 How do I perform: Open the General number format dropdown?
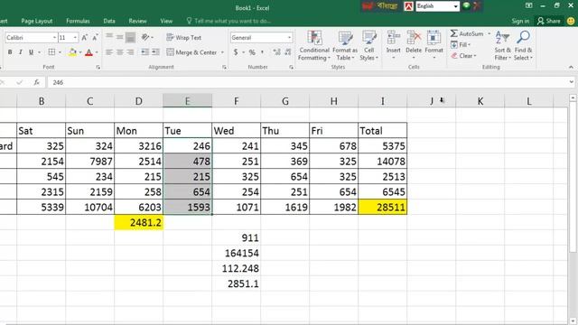tap(289, 38)
